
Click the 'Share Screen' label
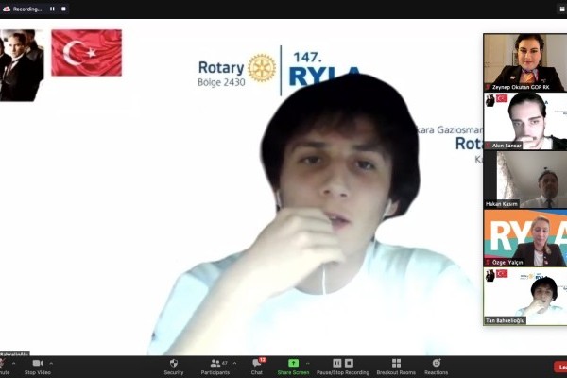tap(293, 372)
